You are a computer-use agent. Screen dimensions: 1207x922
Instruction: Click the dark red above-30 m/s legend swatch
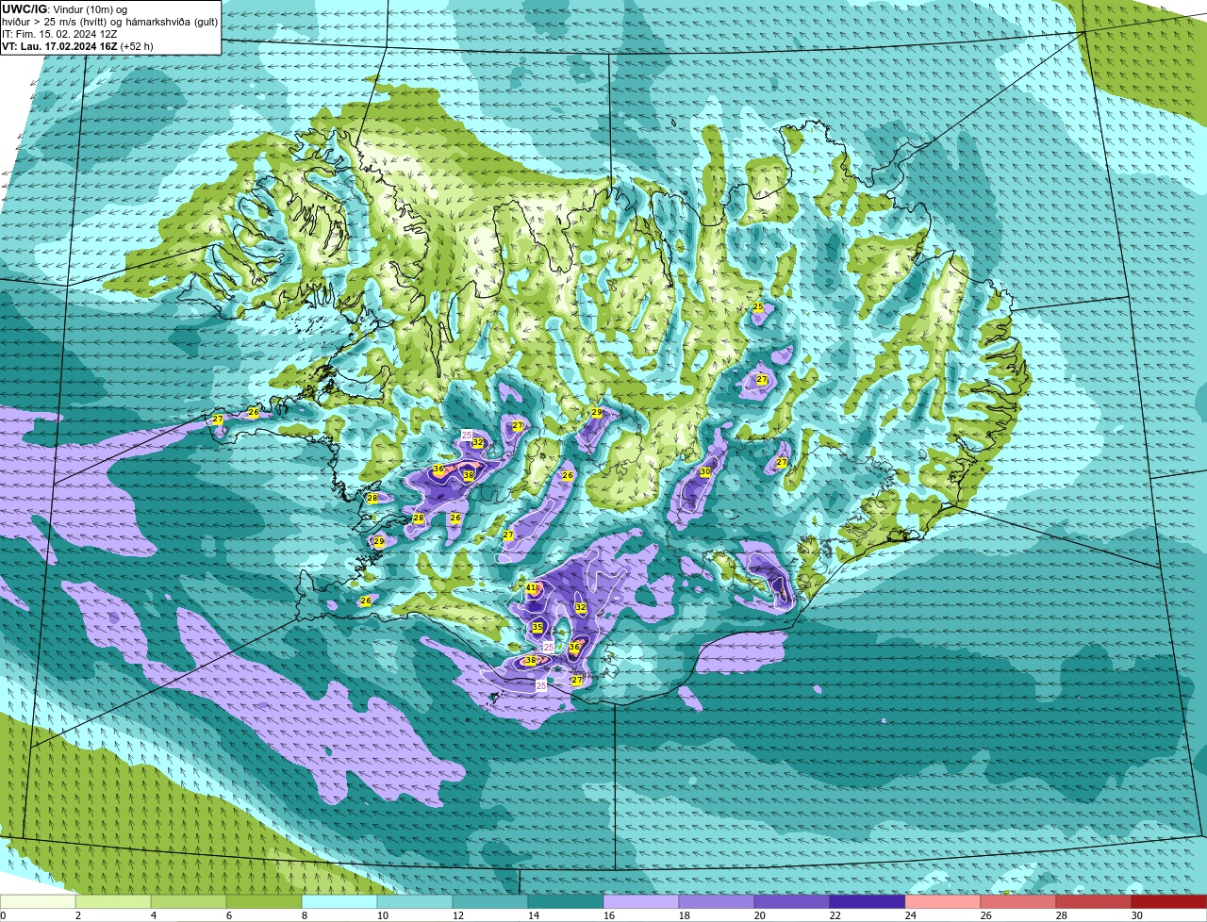pyautogui.click(x=1169, y=901)
